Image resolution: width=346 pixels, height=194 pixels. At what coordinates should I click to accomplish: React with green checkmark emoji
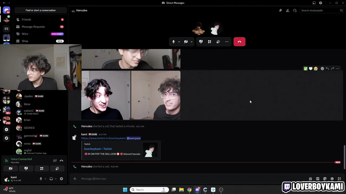[x=305, y=69]
